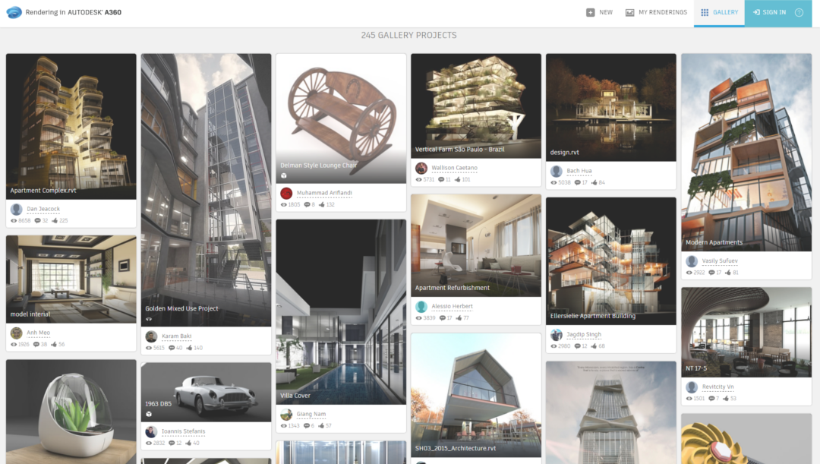Open MY RENDERINGS

(656, 11)
